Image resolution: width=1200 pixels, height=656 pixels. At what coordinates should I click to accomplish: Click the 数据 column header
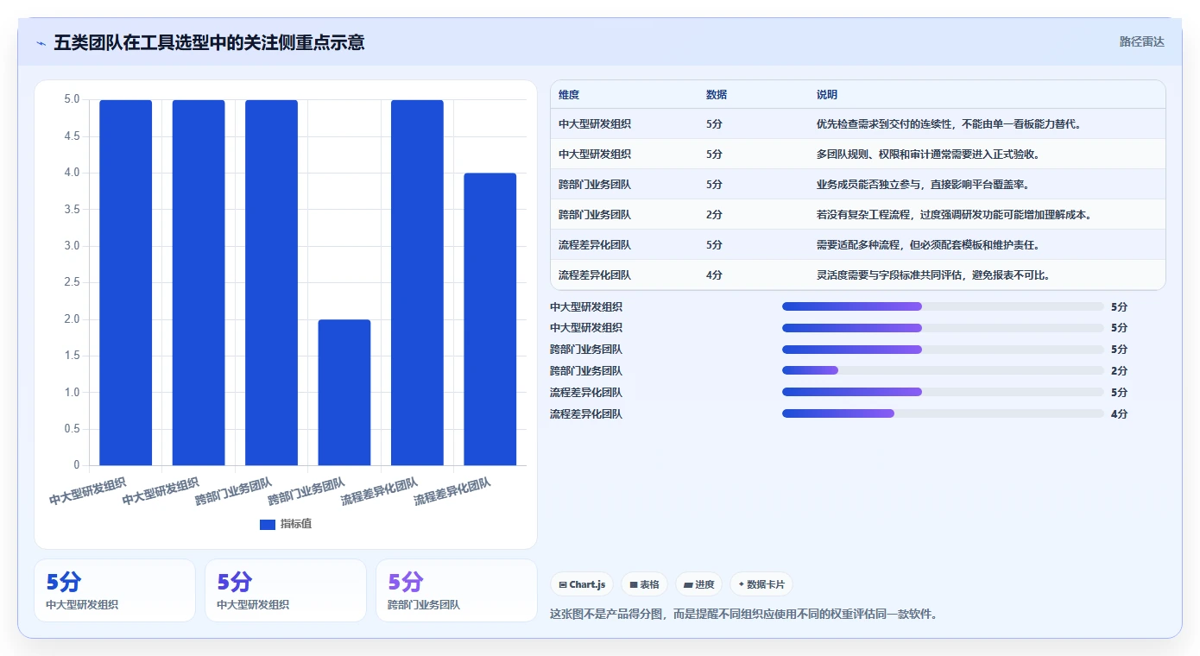[x=717, y=95]
